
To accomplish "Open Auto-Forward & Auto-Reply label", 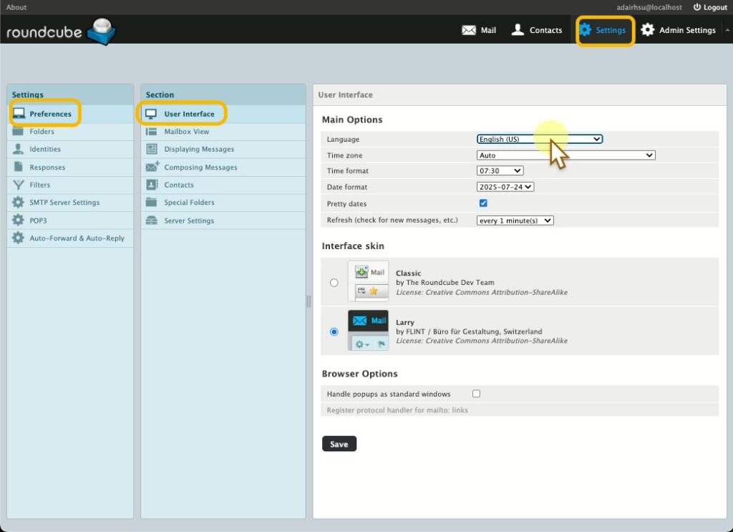I will pos(77,238).
